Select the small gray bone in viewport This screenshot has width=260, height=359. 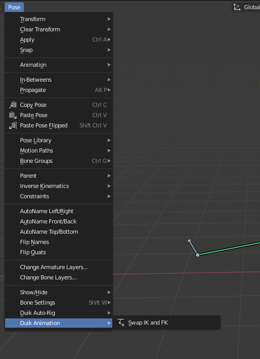[x=193, y=248]
